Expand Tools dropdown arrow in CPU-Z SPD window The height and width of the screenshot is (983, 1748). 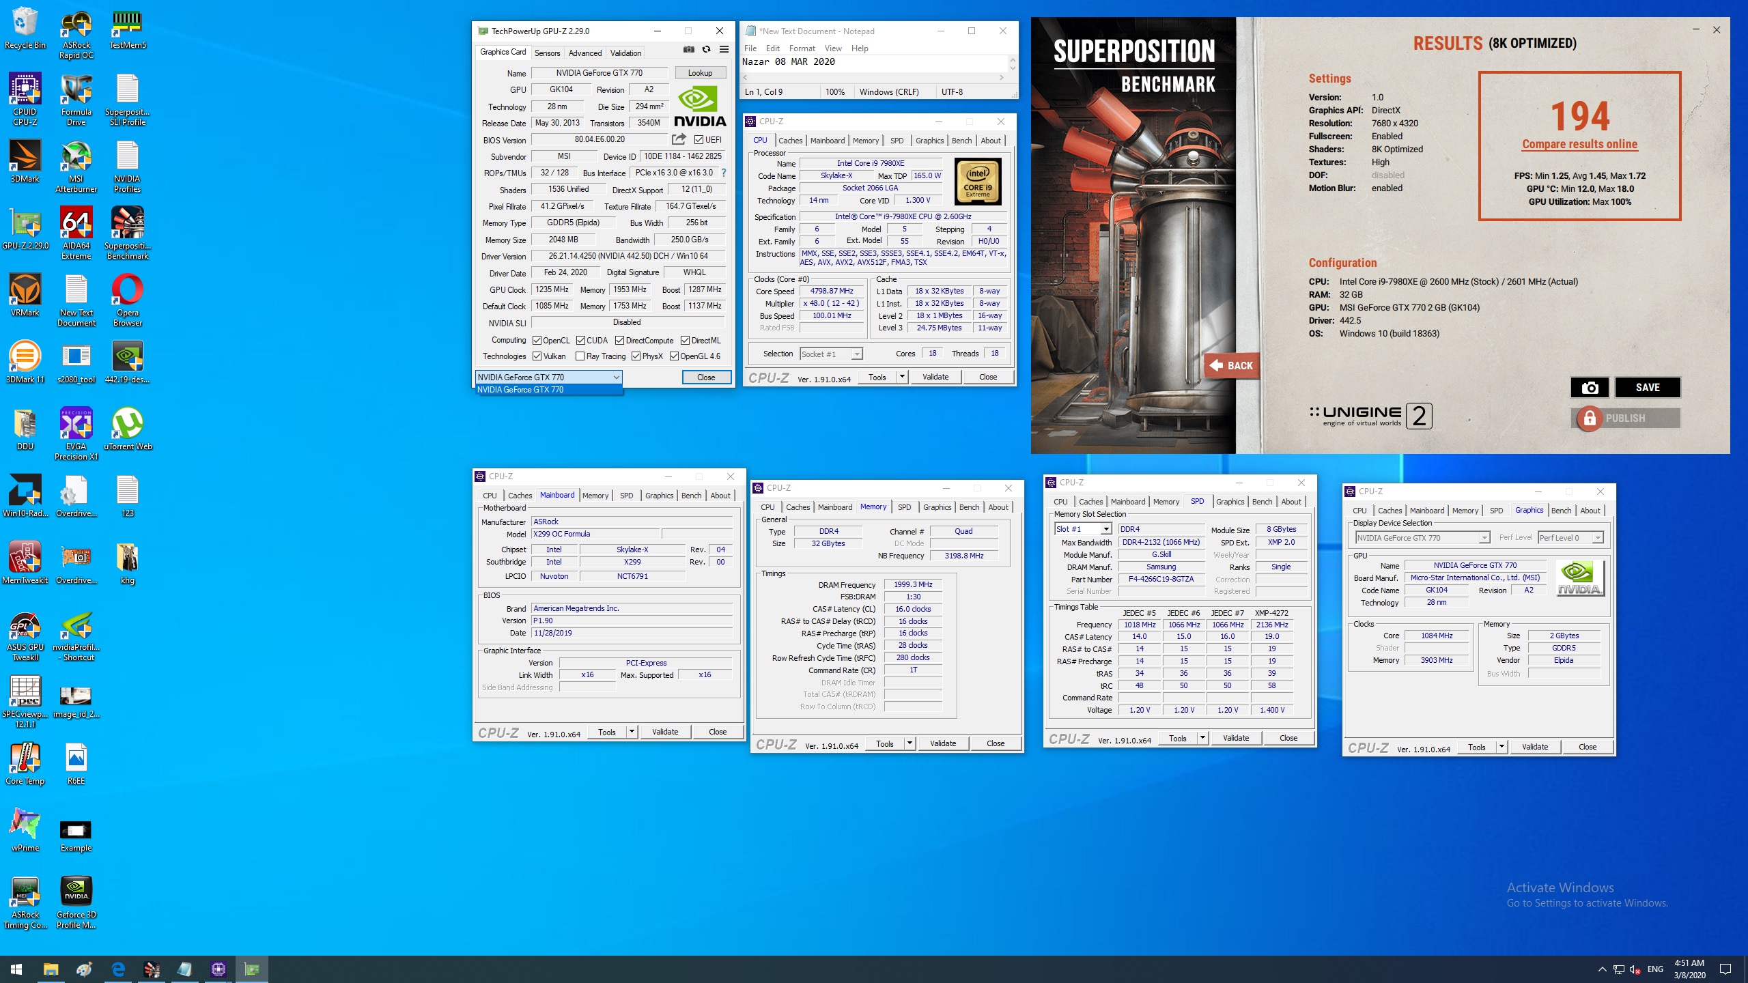point(1203,738)
